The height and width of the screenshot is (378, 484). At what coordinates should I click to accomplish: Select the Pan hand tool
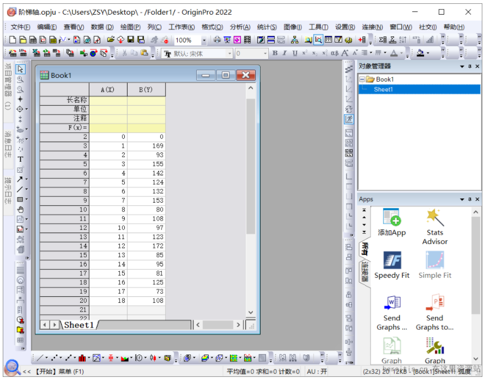[x=20, y=210]
